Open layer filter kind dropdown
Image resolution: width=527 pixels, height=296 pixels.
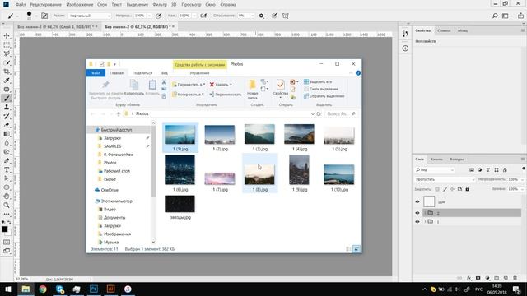click(x=434, y=170)
